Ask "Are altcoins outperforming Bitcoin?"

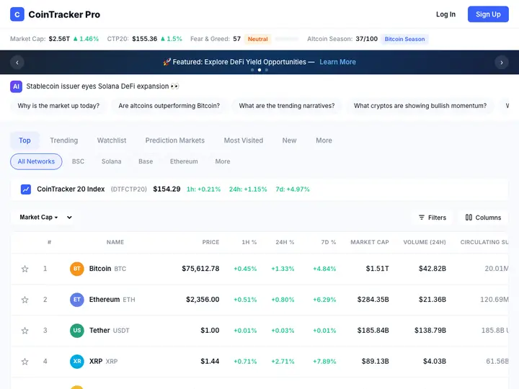pyautogui.click(x=169, y=106)
